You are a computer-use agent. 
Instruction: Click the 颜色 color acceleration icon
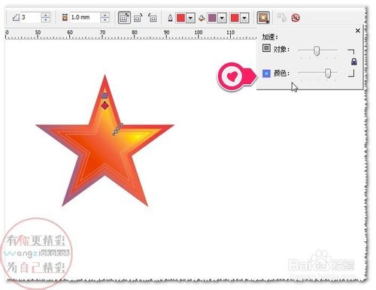(x=266, y=73)
